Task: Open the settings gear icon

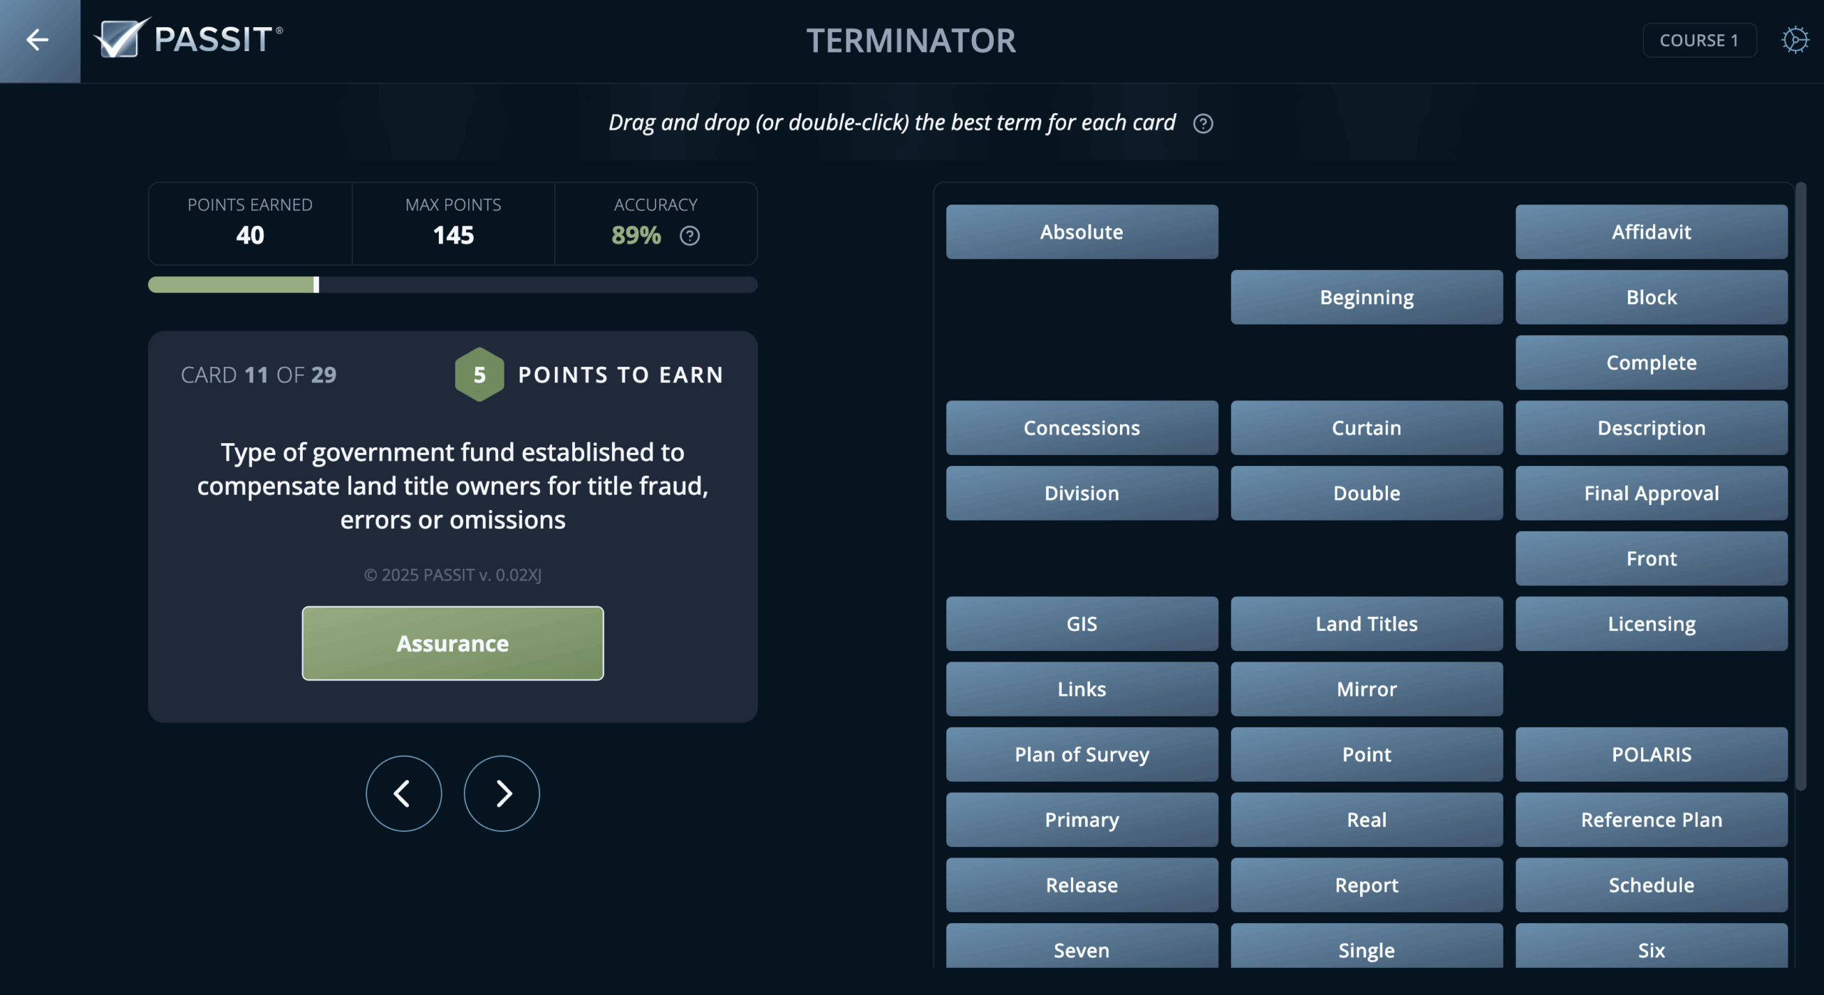Action: [x=1795, y=40]
